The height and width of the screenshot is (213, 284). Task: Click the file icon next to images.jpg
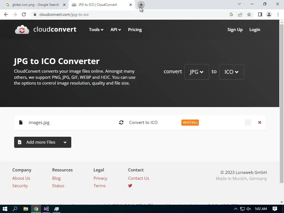(21, 122)
